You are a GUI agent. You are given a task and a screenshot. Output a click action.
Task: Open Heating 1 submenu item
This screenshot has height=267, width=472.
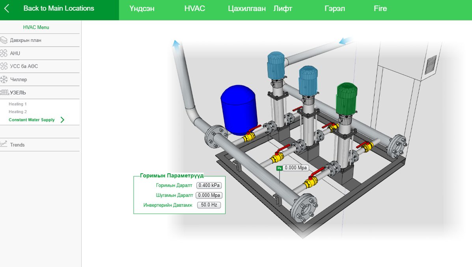(x=18, y=104)
